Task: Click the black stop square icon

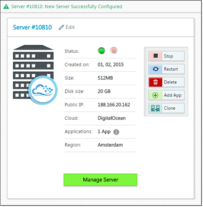Action: coord(156,56)
